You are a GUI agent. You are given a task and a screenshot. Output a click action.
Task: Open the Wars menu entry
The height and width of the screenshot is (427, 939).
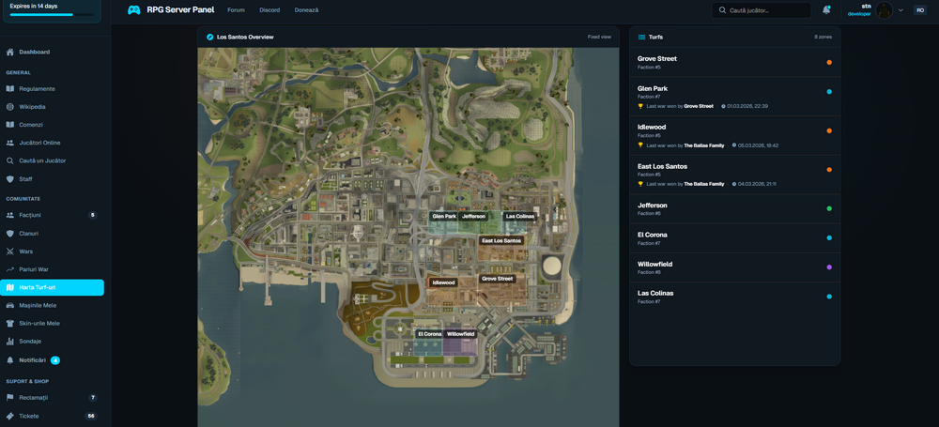click(x=52, y=252)
